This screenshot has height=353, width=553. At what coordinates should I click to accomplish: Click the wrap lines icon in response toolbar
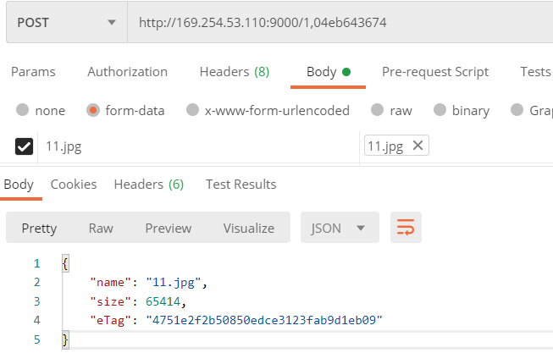click(x=406, y=228)
